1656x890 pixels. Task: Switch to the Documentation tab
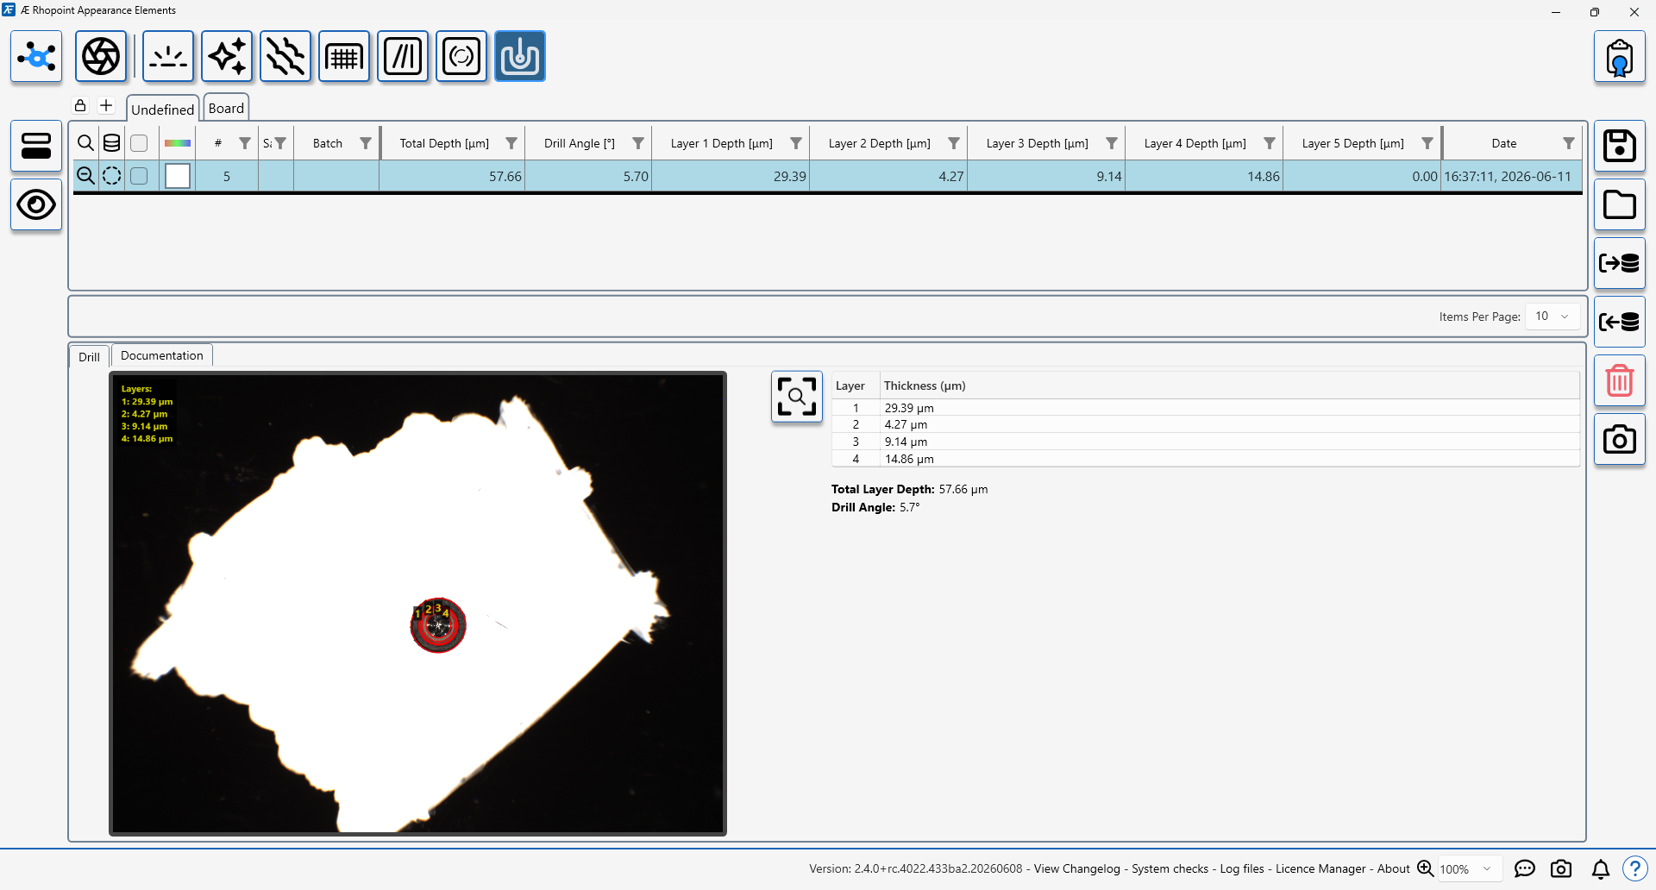[x=162, y=355]
